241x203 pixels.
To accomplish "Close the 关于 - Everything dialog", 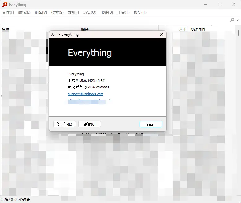I will (x=162, y=34).
